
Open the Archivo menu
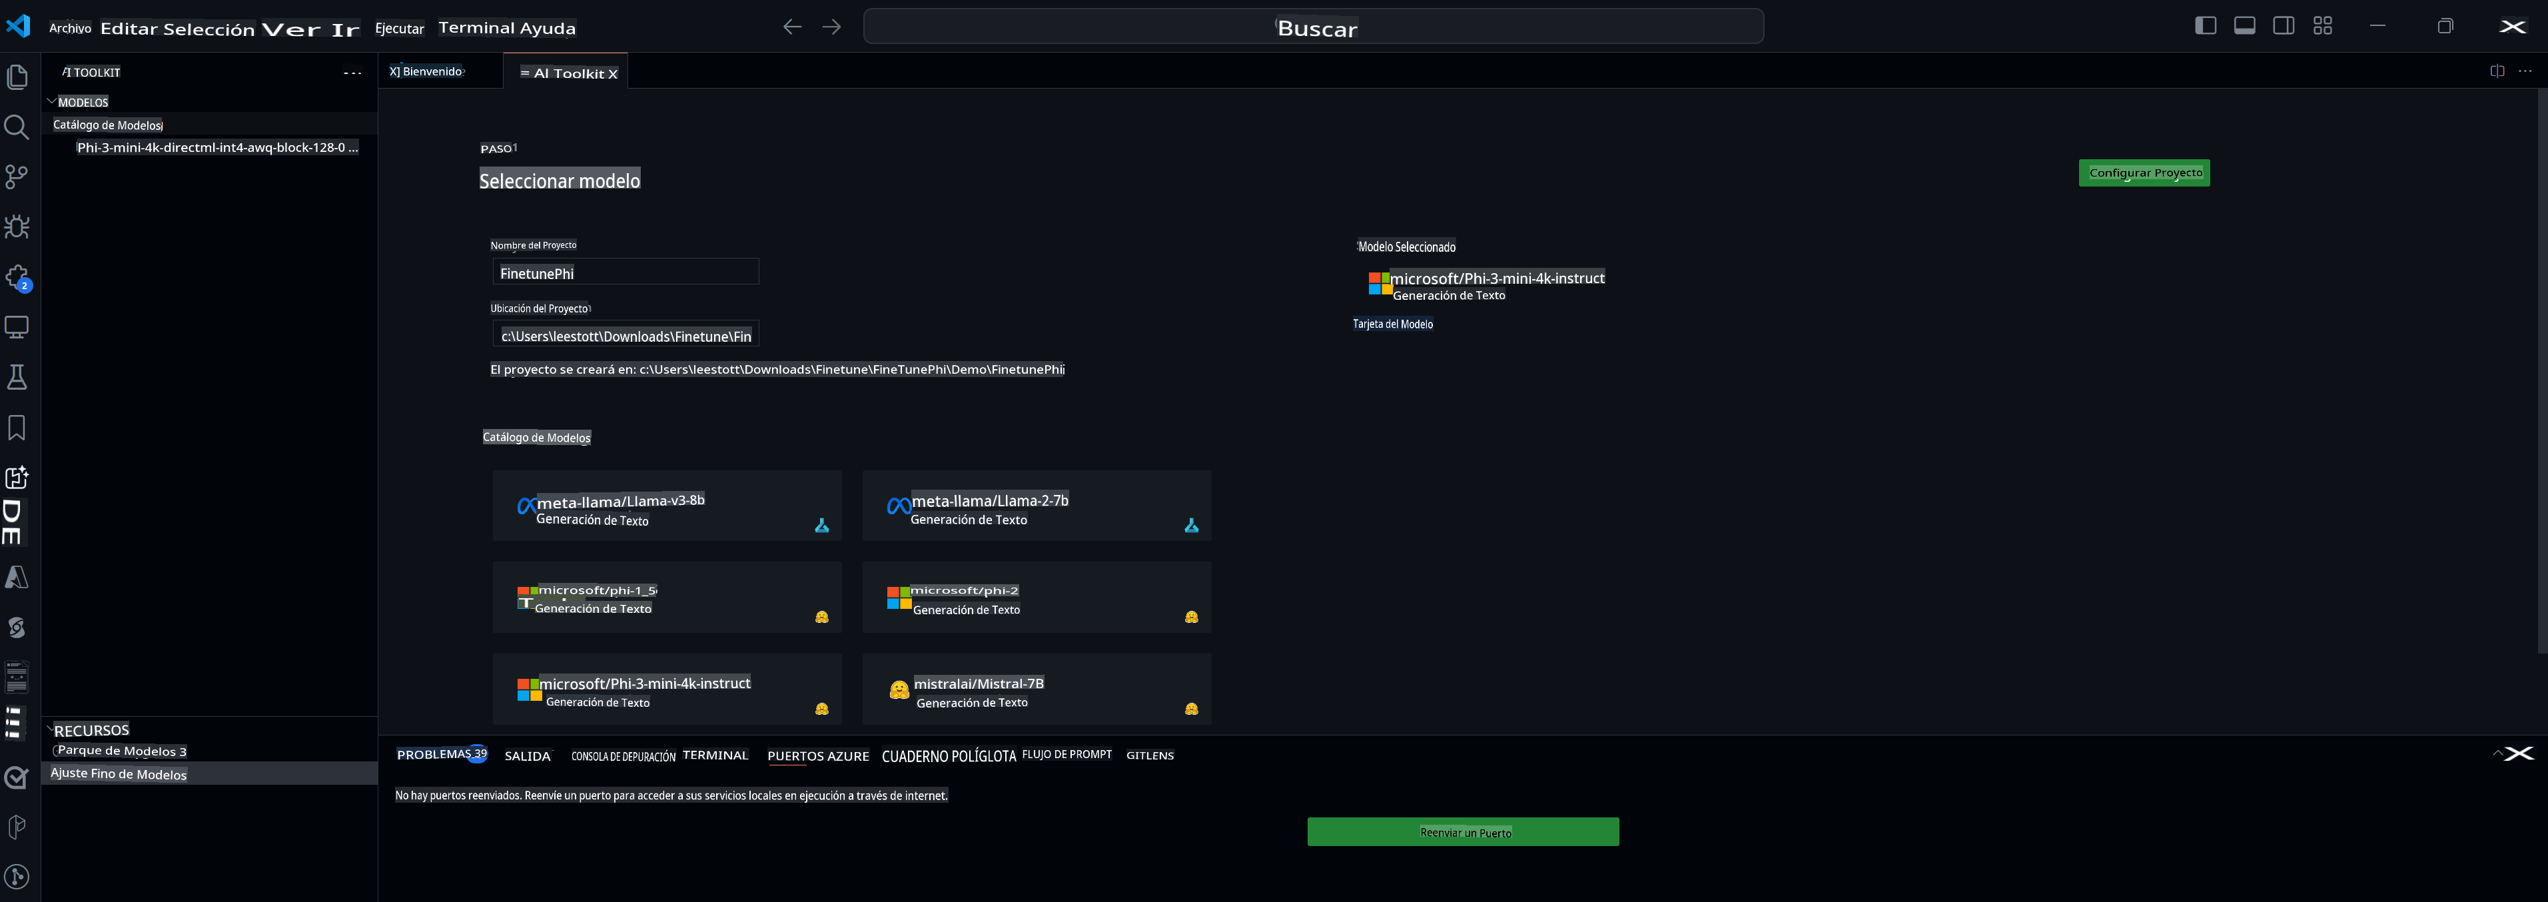point(70,28)
